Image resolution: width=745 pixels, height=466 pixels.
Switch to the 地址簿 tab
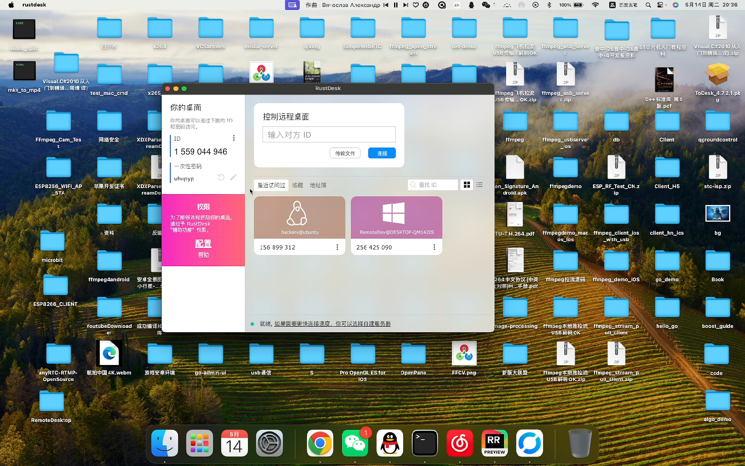(x=318, y=185)
